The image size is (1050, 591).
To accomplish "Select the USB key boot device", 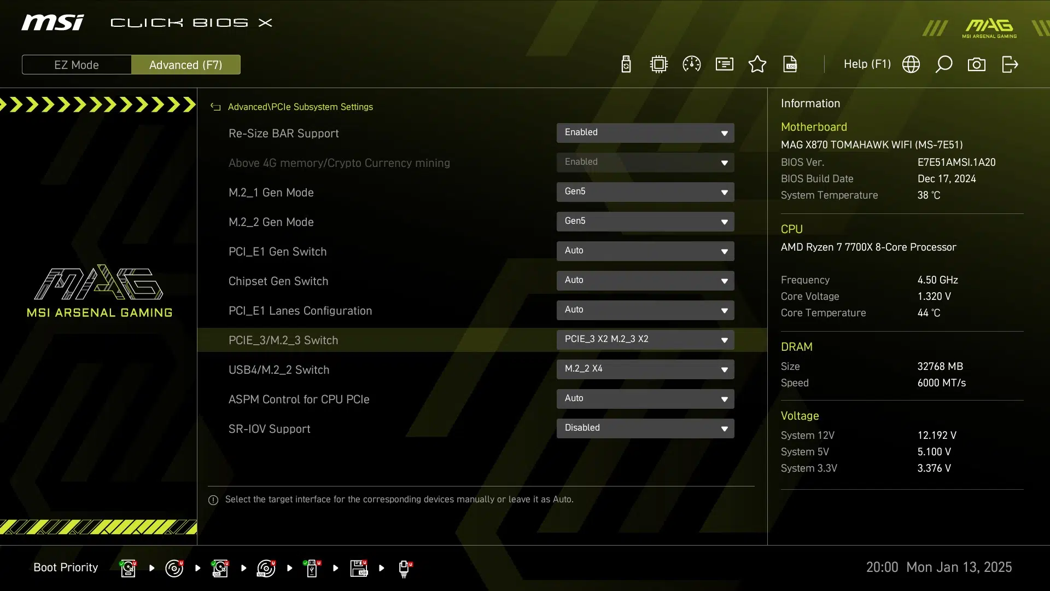I will (x=312, y=568).
